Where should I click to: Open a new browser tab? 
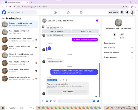pyautogui.click(x=31, y=2)
